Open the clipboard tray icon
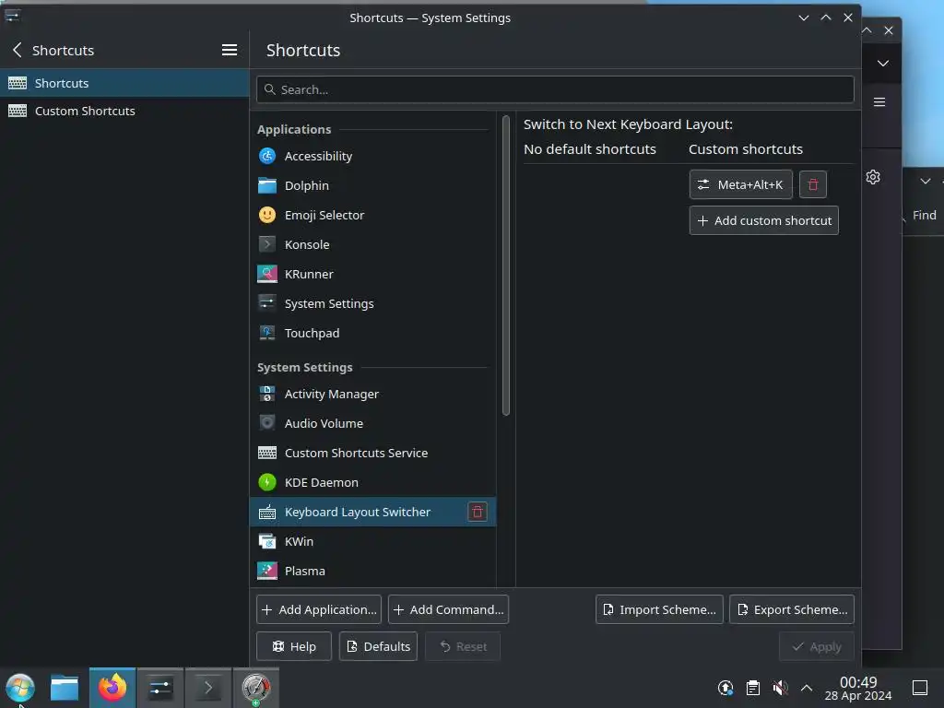Screen dimensions: 944x708 (752, 688)
